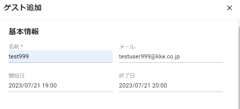Click 2023/07/21 date in 開始日 field

pyautogui.click(x=25, y=86)
